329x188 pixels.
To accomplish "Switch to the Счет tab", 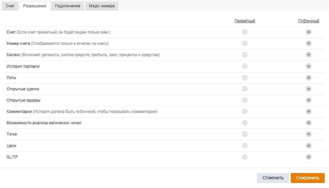I will click(10, 6).
